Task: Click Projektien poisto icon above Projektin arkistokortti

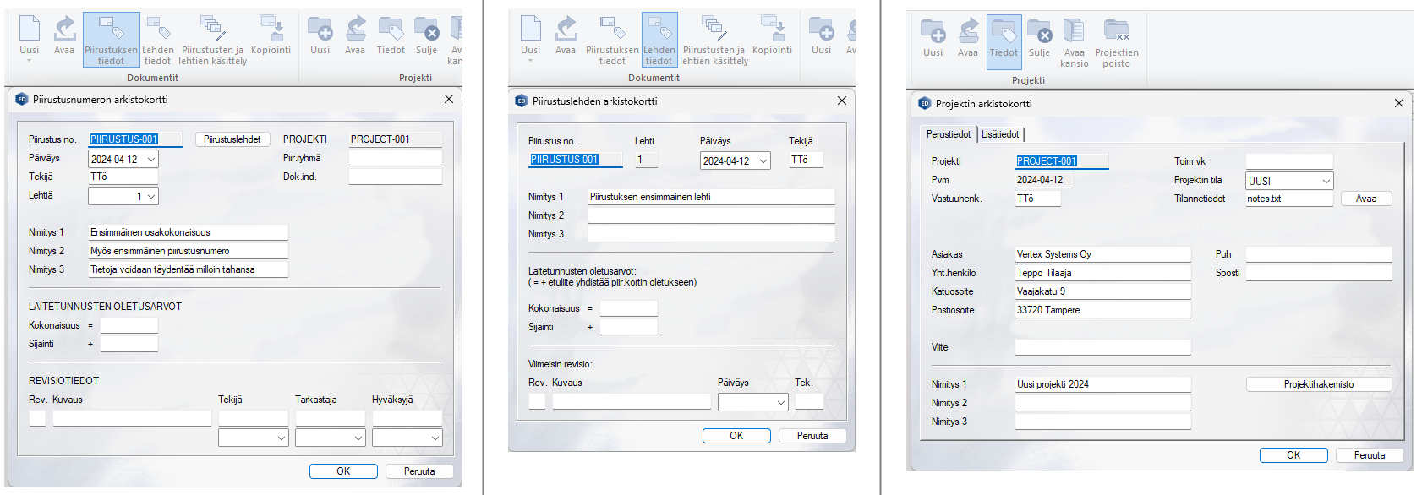Action: tap(1117, 42)
